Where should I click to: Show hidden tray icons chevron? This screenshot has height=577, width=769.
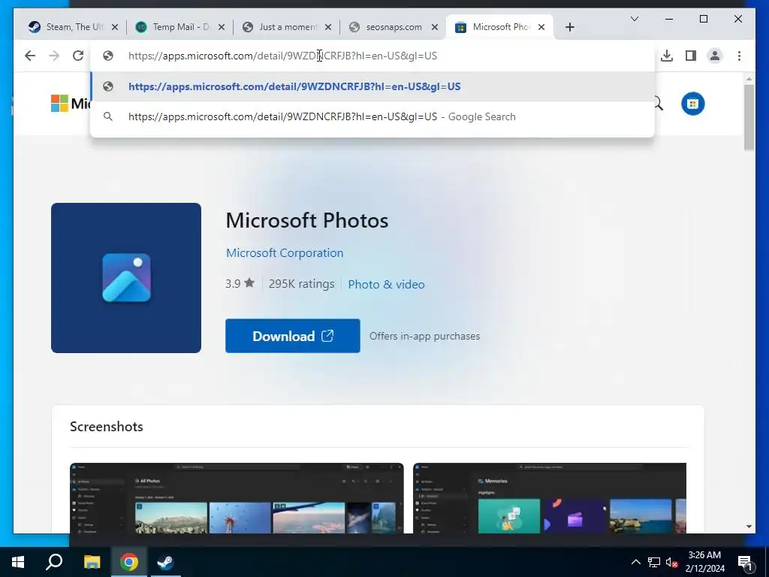click(x=635, y=562)
